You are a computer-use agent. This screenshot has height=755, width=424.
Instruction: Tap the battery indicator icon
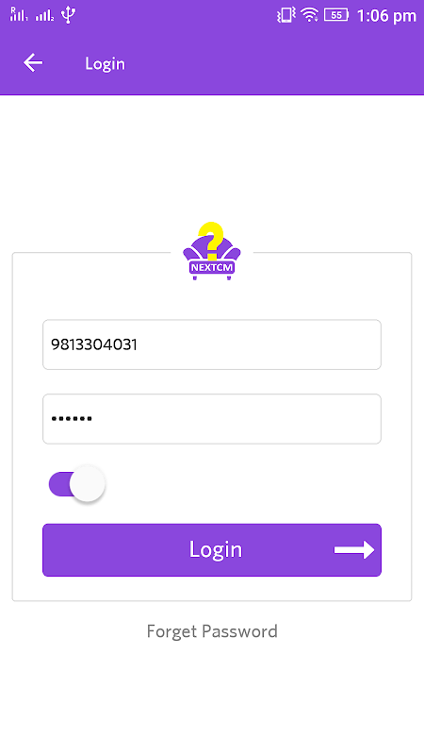coord(336,15)
